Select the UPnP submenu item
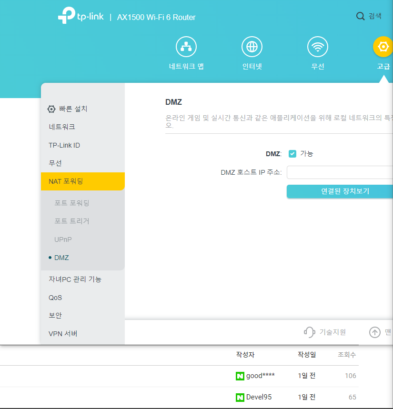Viewport: 393px width, 409px height. click(x=63, y=239)
